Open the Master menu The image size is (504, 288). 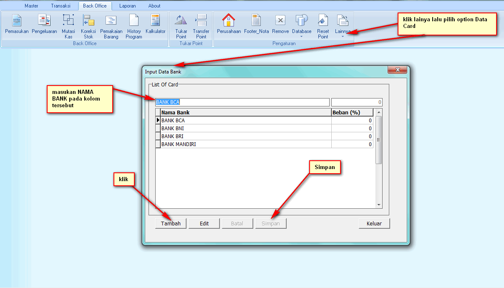31,5
